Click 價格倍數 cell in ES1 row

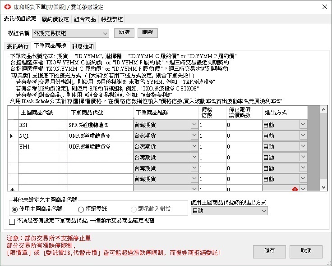click(x=212, y=125)
